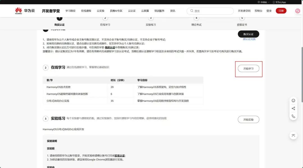Open the 我的认证 link

pyautogui.click(x=110, y=47)
